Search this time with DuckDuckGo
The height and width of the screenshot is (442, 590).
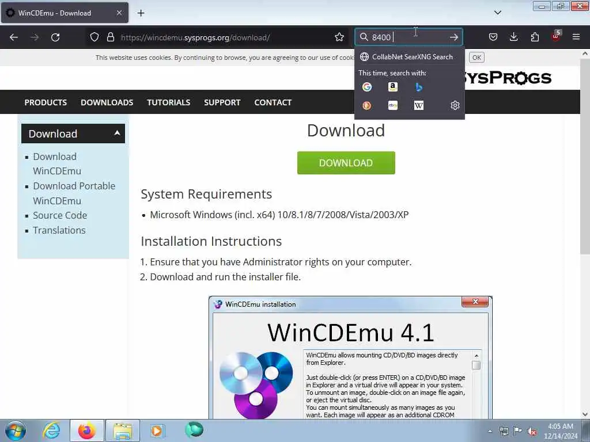coord(367,106)
